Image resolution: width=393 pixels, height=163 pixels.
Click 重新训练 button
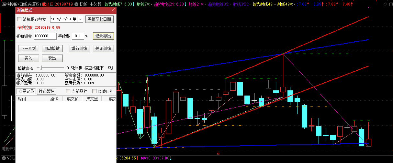tap(79, 49)
